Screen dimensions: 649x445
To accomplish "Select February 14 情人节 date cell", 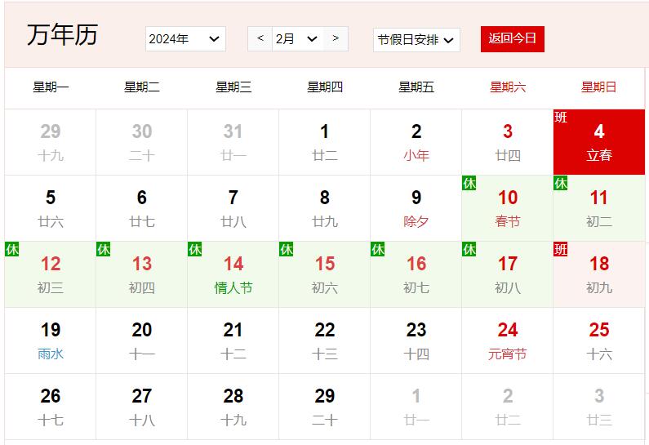I will (x=233, y=274).
